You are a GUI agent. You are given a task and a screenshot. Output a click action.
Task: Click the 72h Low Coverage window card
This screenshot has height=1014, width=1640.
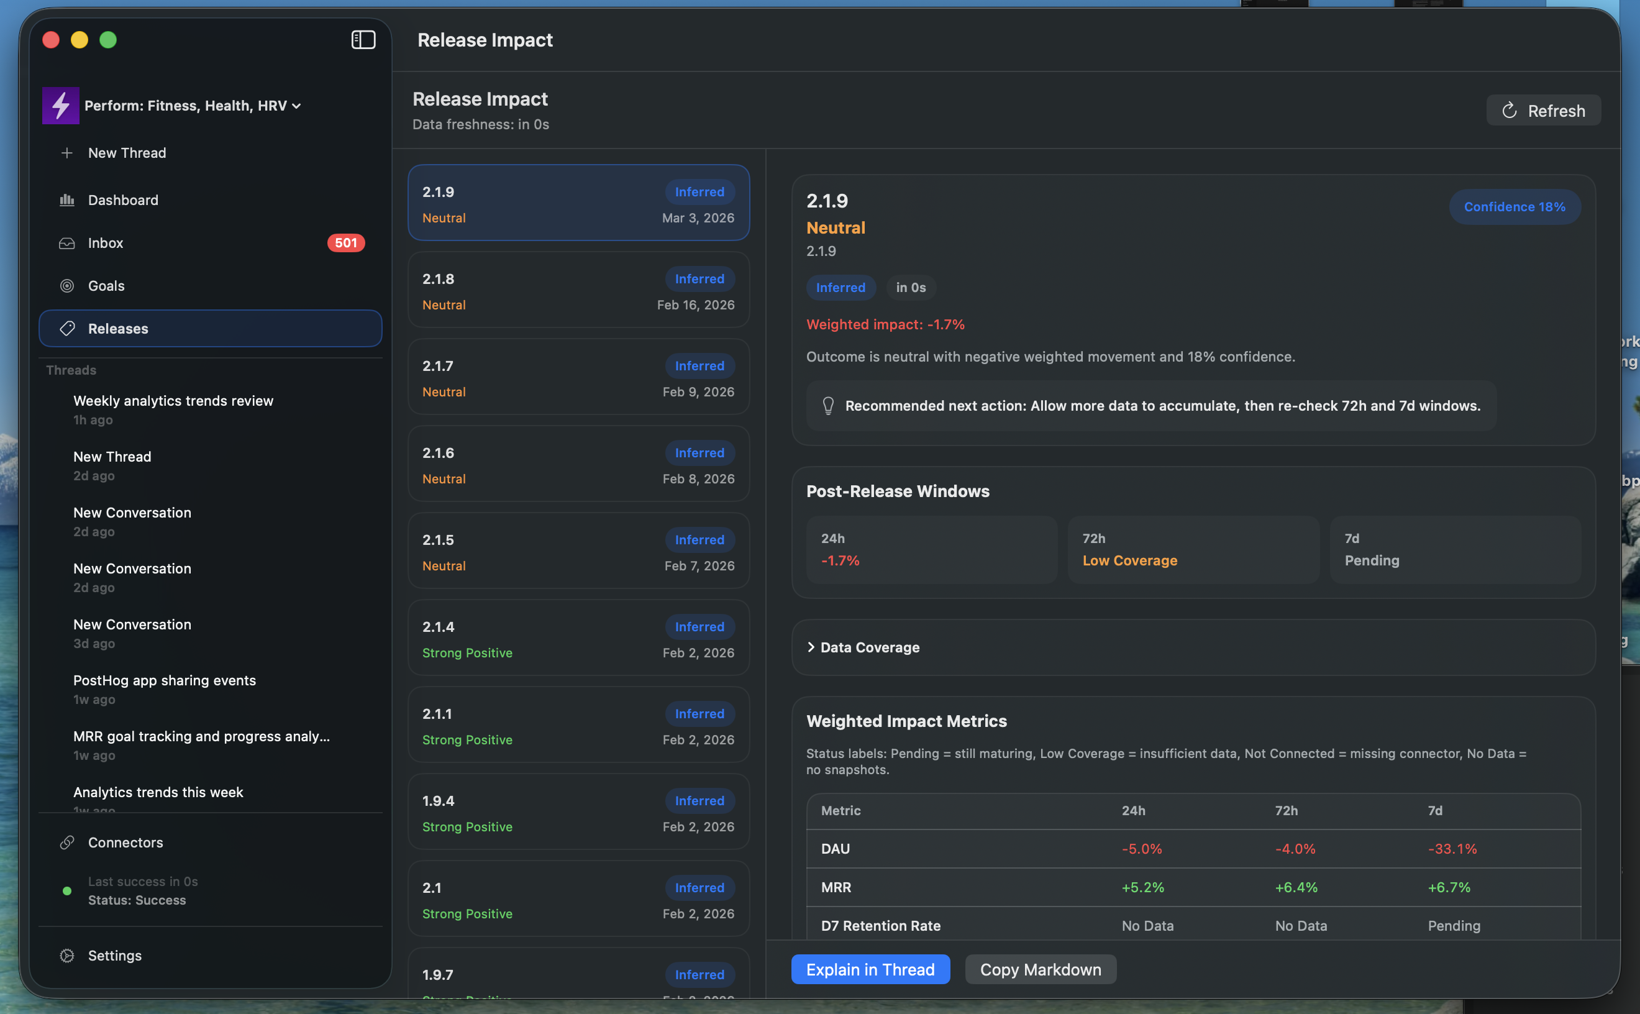[x=1193, y=549]
